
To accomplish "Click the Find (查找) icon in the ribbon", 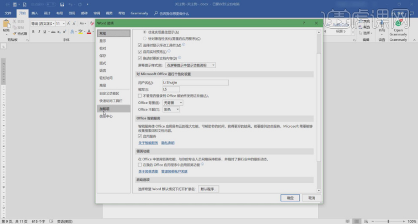I will pos(360,21).
